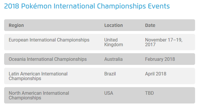
Task: Click European International Championships row name
Action: [49, 40]
